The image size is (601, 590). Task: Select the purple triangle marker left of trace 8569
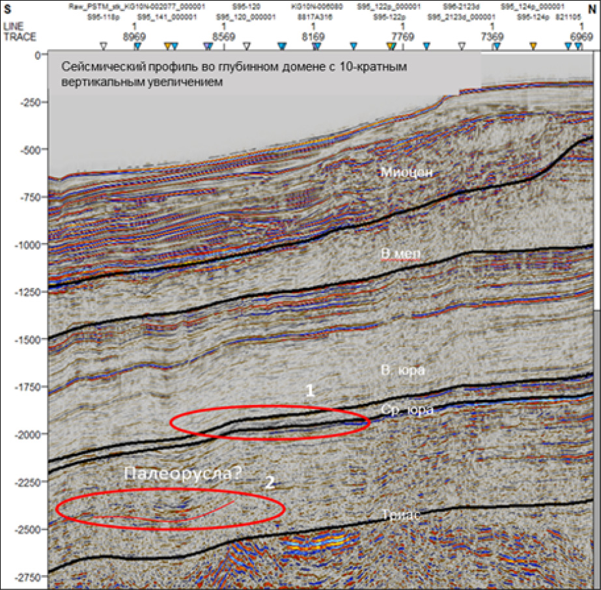[208, 46]
